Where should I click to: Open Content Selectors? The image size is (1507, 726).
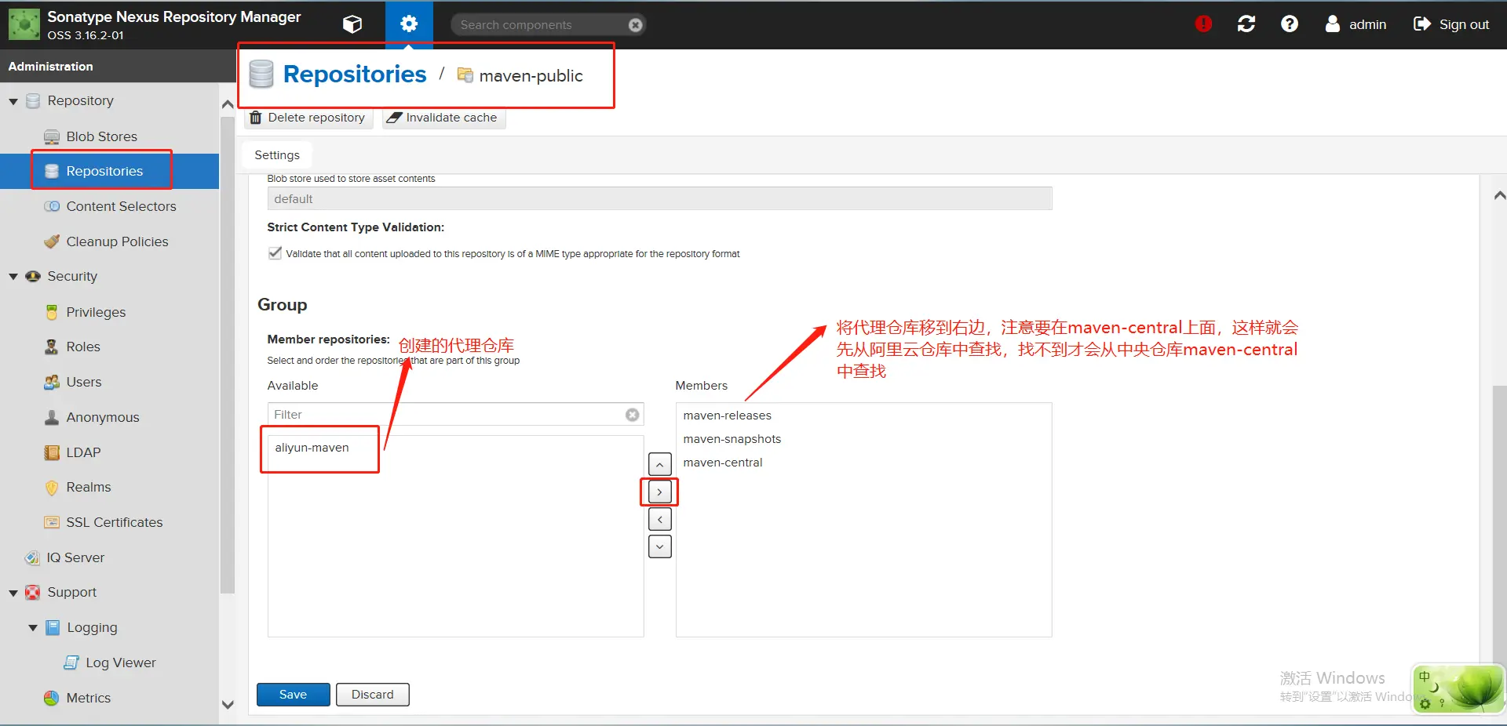[x=121, y=206]
